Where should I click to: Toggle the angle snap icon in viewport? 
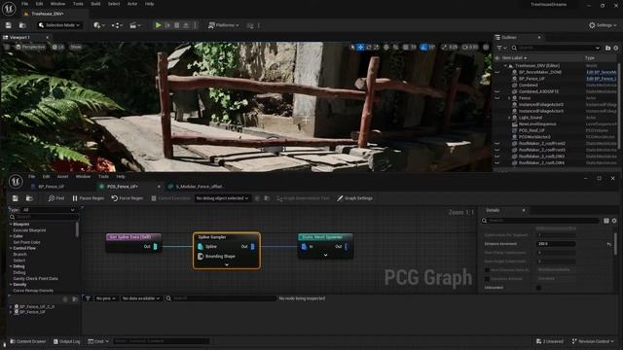click(423, 48)
